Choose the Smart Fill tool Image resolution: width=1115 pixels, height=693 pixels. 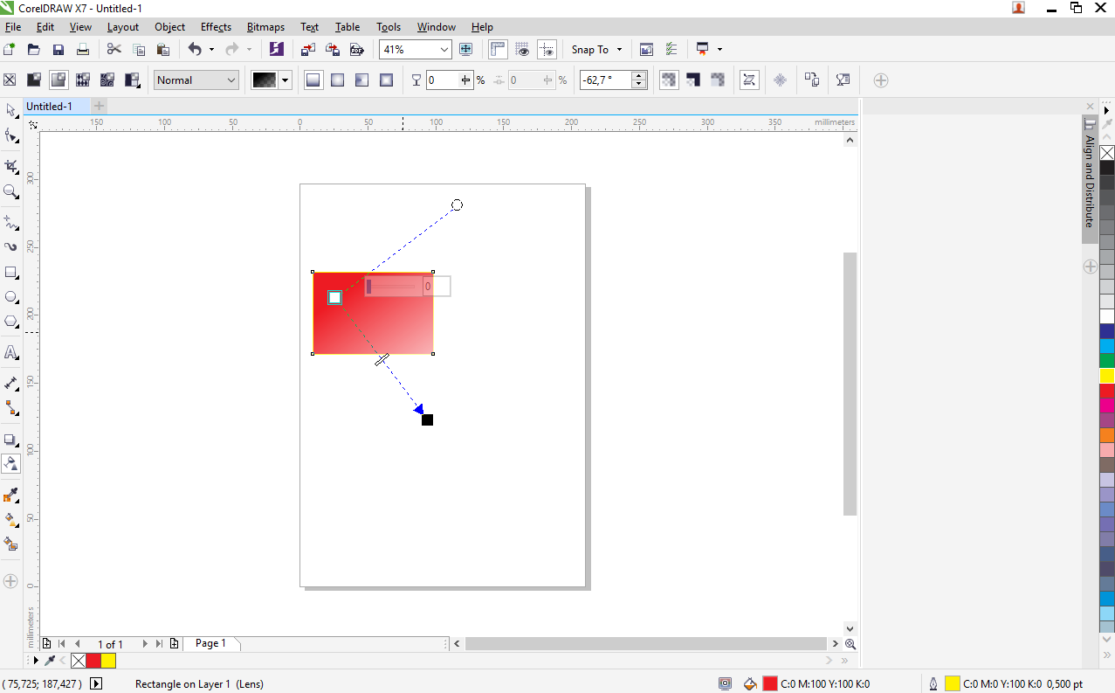tap(10, 544)
